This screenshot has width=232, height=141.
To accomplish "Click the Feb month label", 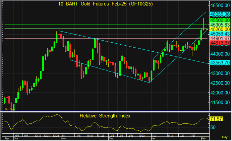I will click(203, 139).
